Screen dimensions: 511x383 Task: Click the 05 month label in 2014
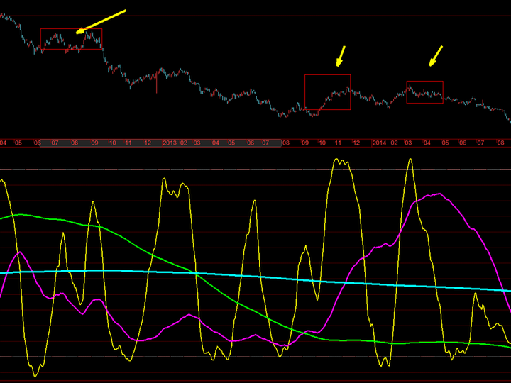[x=445, y=143]
